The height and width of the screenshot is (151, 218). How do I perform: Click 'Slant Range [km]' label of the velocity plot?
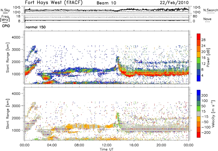point(8,114)
